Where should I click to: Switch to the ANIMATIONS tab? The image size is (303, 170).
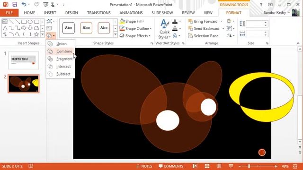tap(131, 13)
